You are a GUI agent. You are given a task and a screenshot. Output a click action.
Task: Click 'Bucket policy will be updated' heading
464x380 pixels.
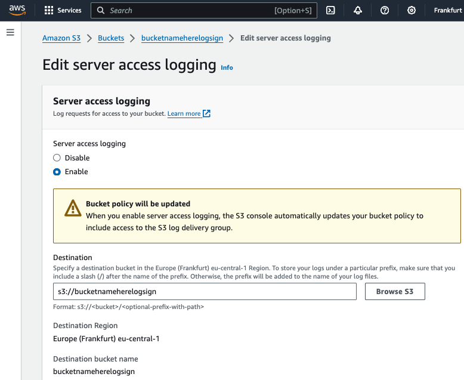click(138, 204)
